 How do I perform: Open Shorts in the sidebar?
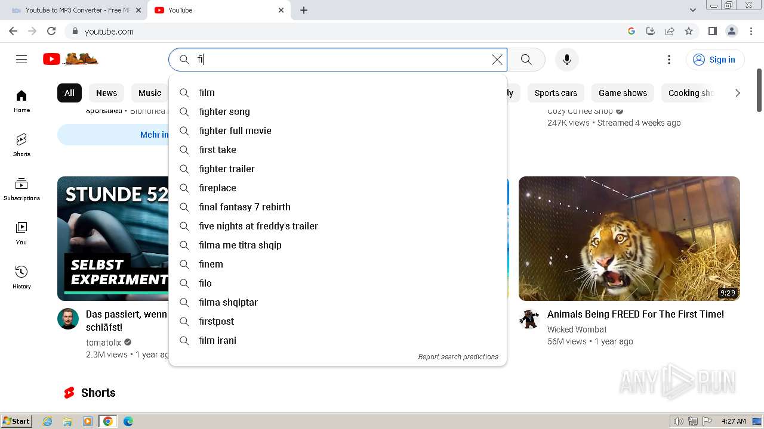(21, 145)
